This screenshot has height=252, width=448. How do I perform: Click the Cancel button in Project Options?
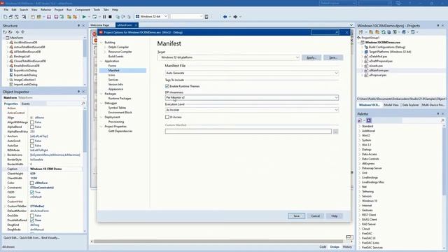pos(316,216)
